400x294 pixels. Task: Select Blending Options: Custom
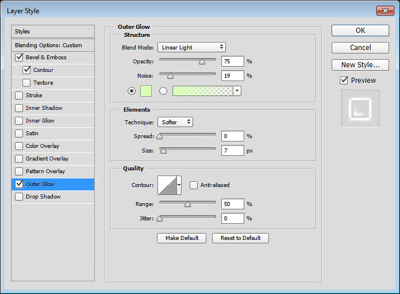coord(53,45)
